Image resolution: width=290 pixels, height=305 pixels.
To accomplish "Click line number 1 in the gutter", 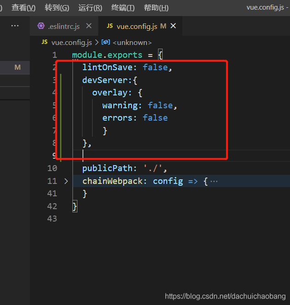I will coord(55,55).
